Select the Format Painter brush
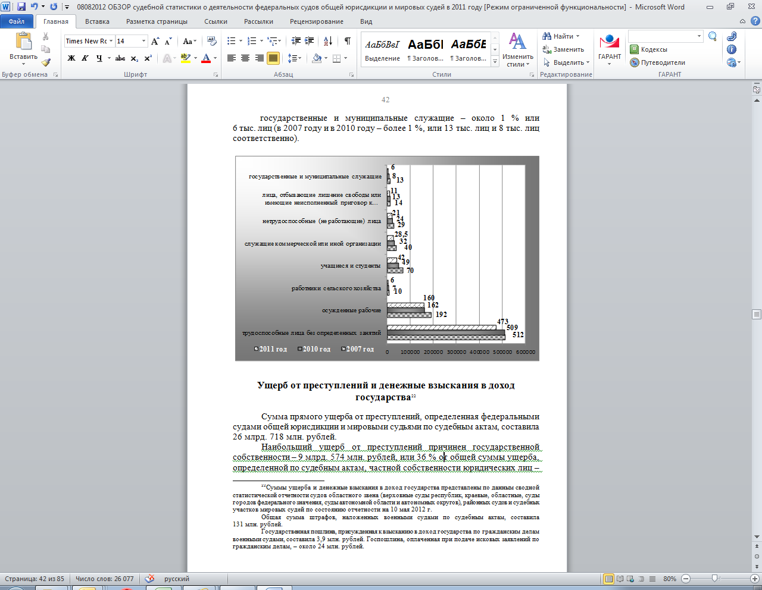 coord(46,62)
